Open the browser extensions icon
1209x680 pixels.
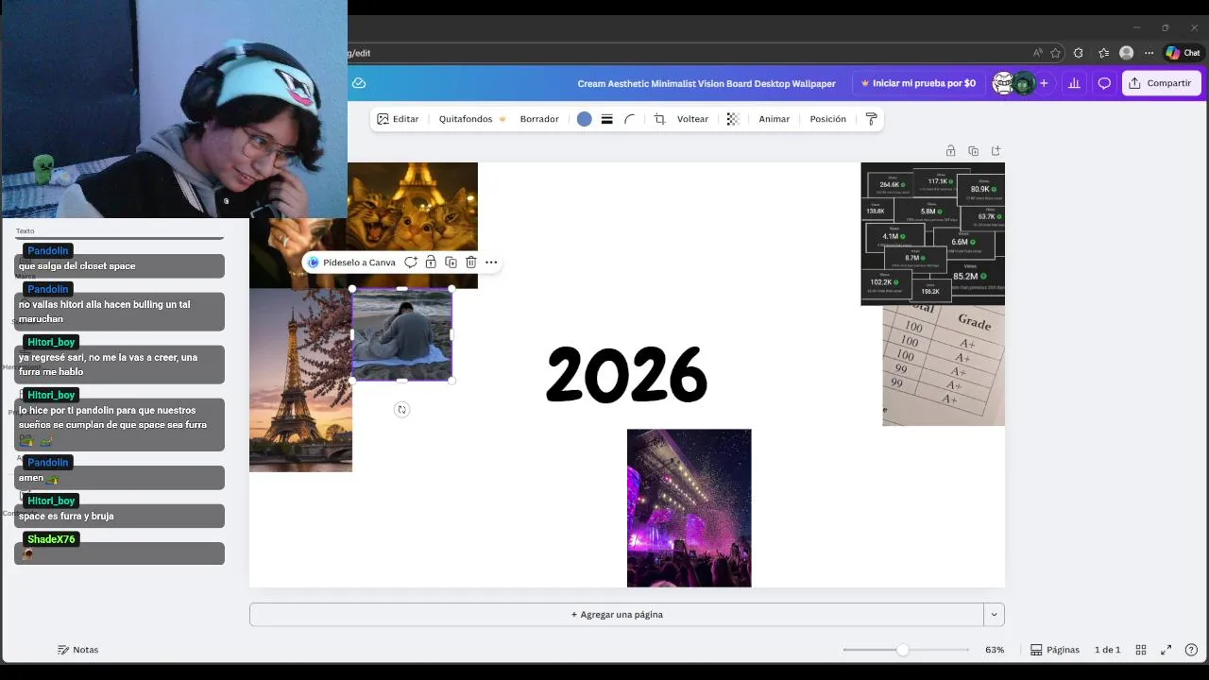[1079, 53]
